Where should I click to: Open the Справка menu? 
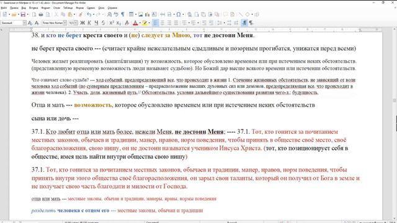(112, 8)
